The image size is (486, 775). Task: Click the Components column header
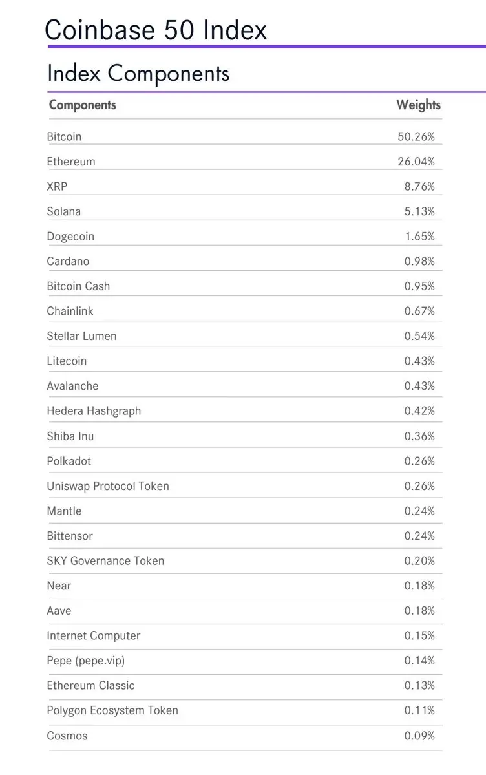83,105
